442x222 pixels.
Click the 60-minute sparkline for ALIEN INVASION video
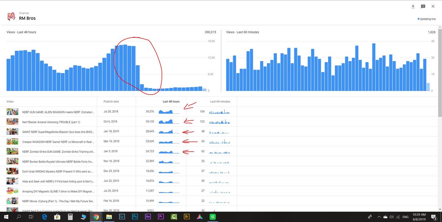(x=220, y=112)
